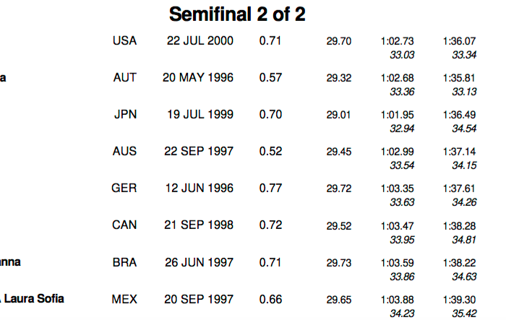Screen dimensions: 506x320
Task: Click the final time 1:36.49
Action: tap(459, 115)
